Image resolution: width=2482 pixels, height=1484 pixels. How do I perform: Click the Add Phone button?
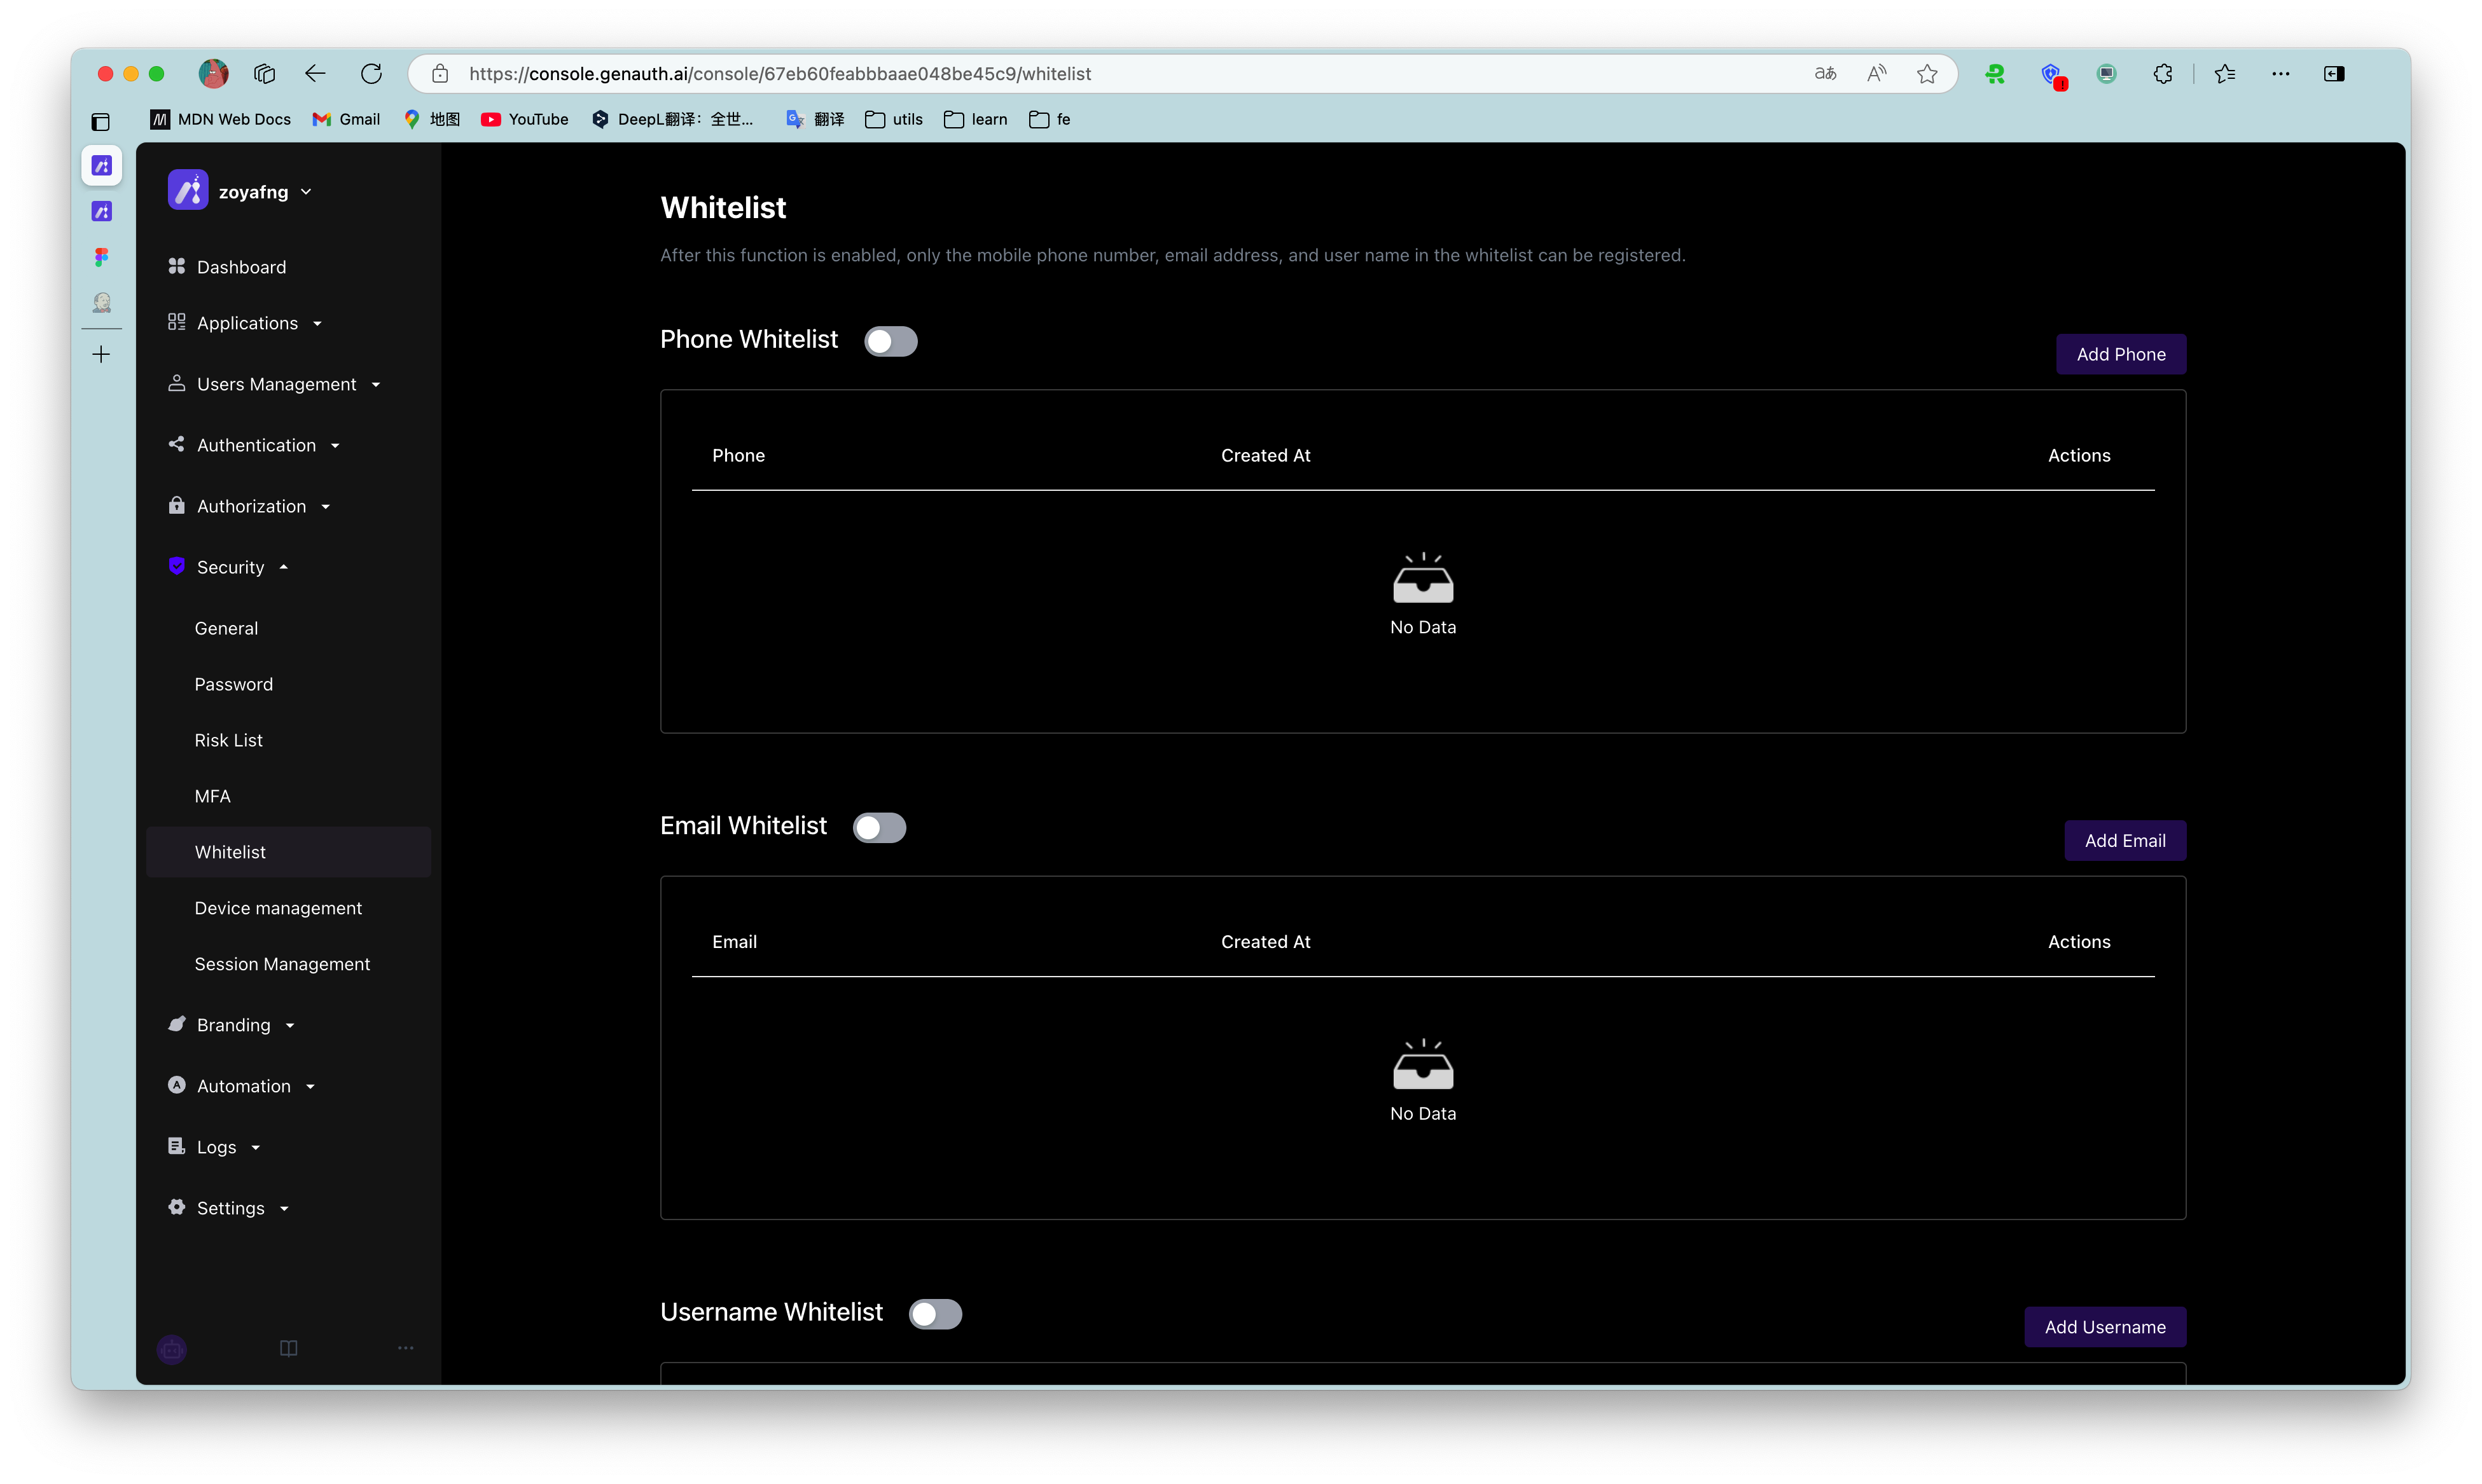tap(2120, 354)
